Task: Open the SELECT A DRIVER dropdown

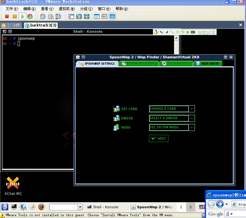Action: [172, 118]
